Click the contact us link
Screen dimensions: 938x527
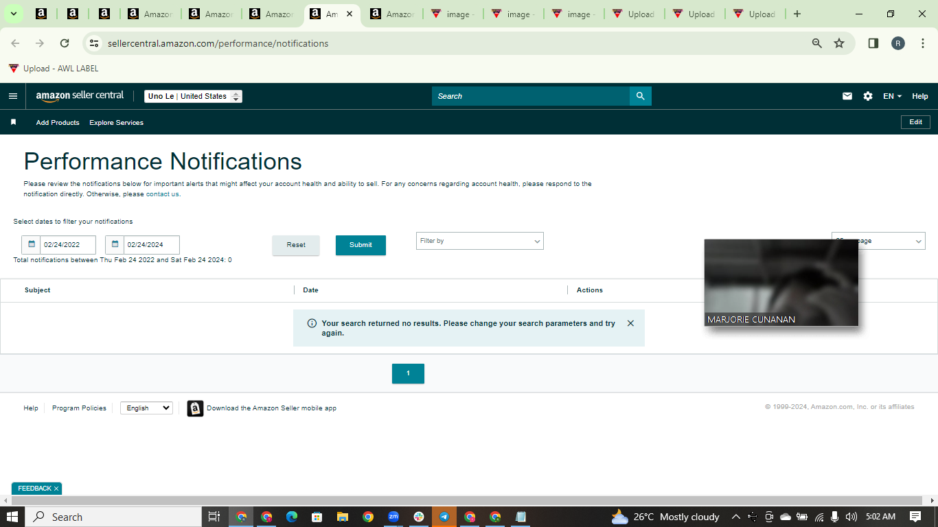[163, 194]
